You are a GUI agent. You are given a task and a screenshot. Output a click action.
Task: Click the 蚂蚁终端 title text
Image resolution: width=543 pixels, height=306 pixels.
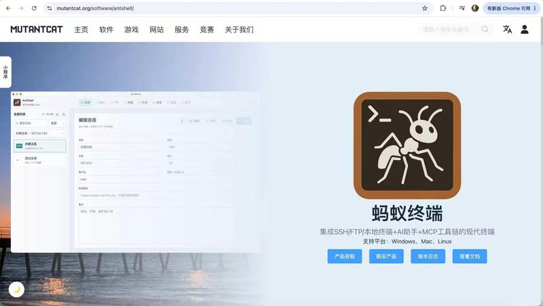[407, 213]
